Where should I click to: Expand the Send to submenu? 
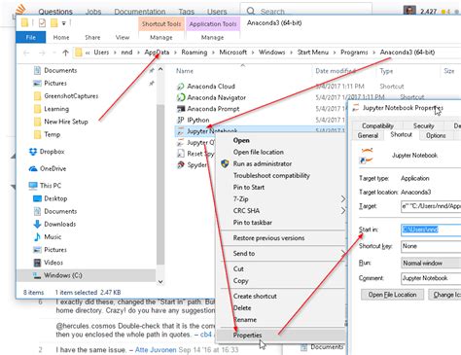click(343, 253)
